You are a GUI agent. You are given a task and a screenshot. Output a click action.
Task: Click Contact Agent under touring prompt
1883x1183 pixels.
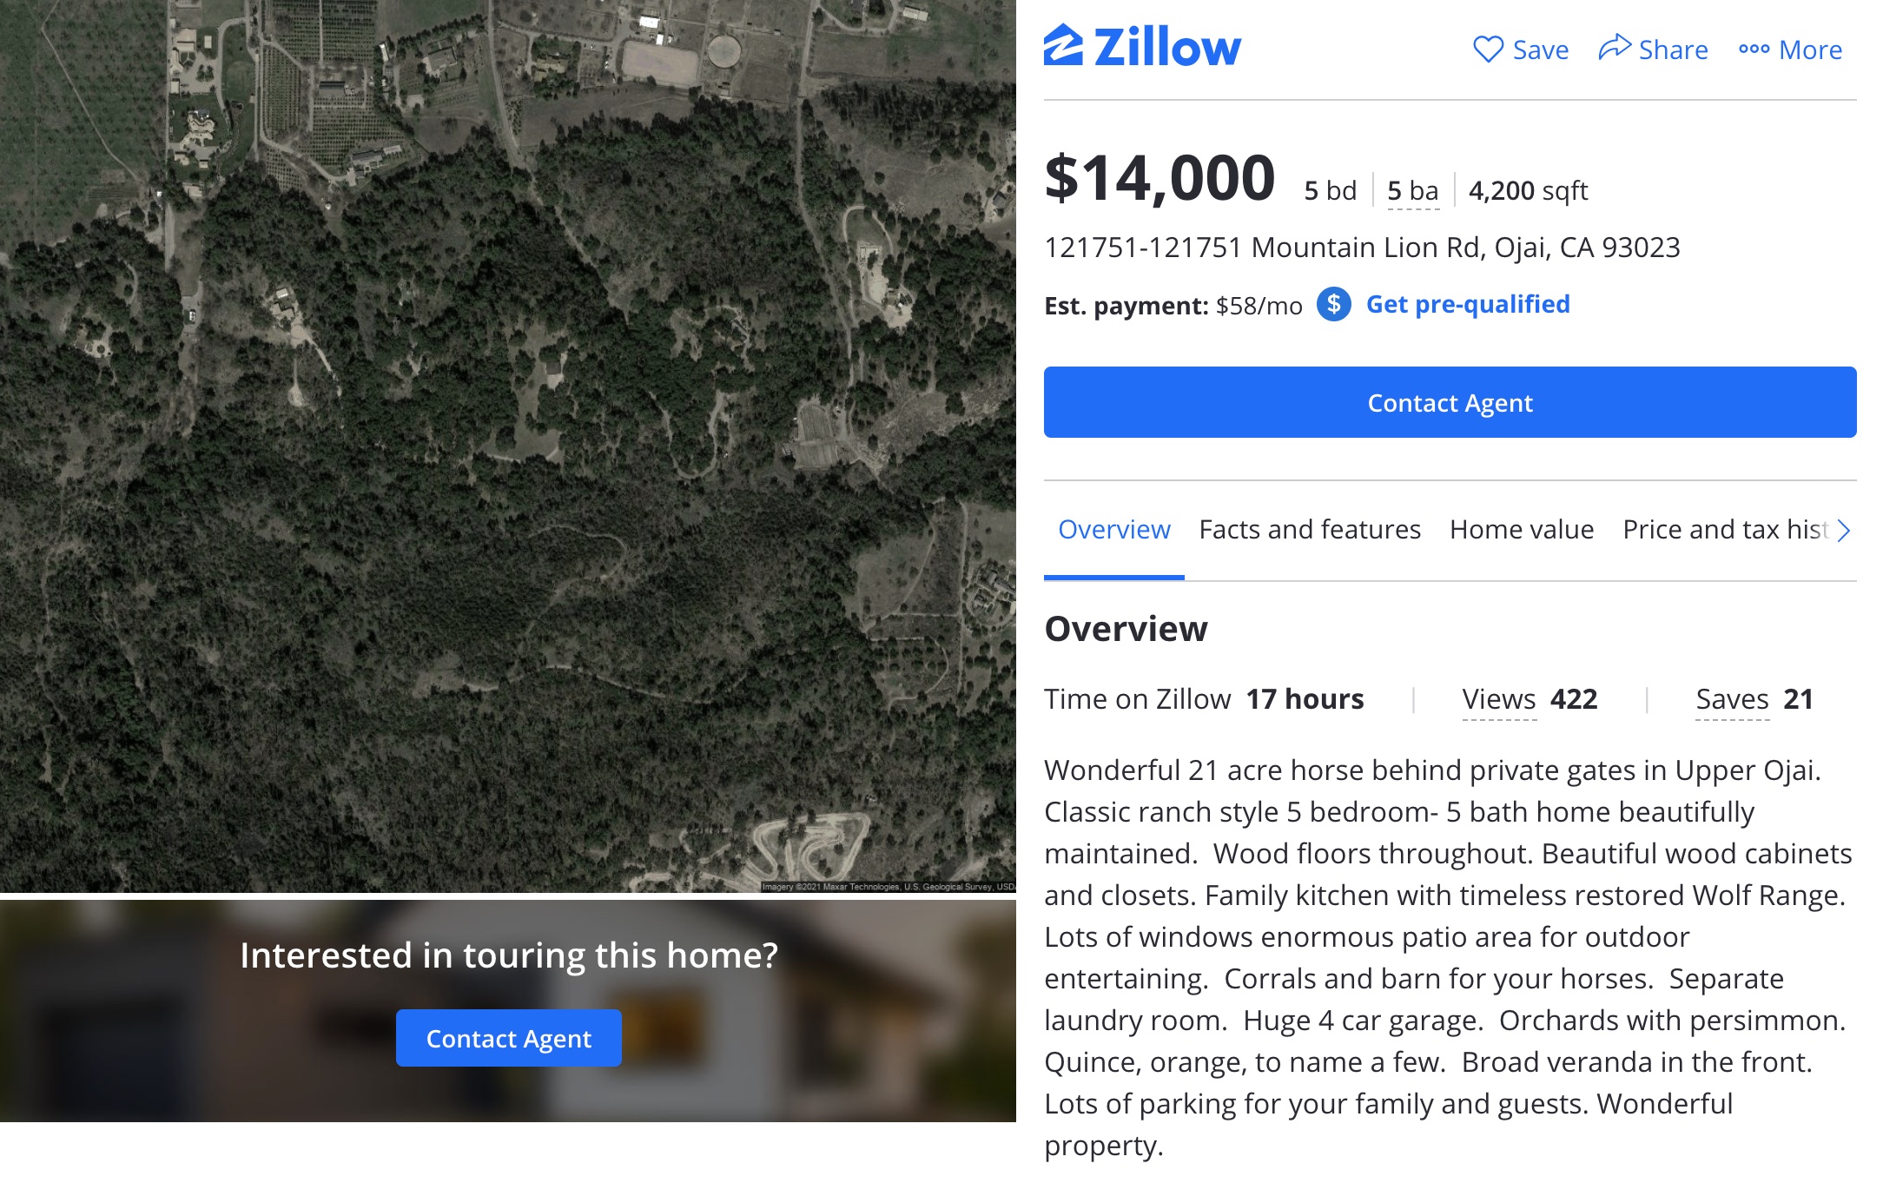[x=508, y=1038]
